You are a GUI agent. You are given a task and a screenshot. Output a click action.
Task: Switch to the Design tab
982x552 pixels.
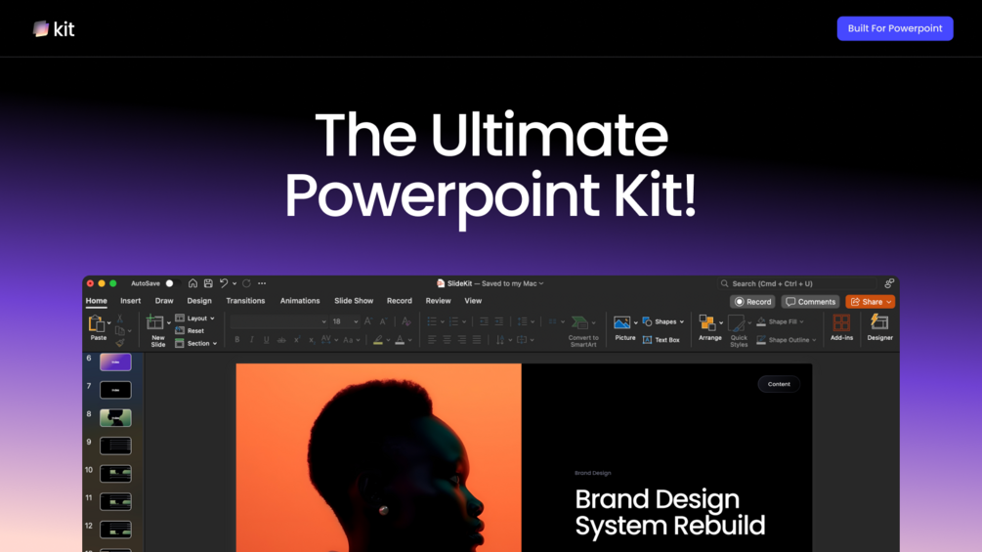[x=199, y=301]
